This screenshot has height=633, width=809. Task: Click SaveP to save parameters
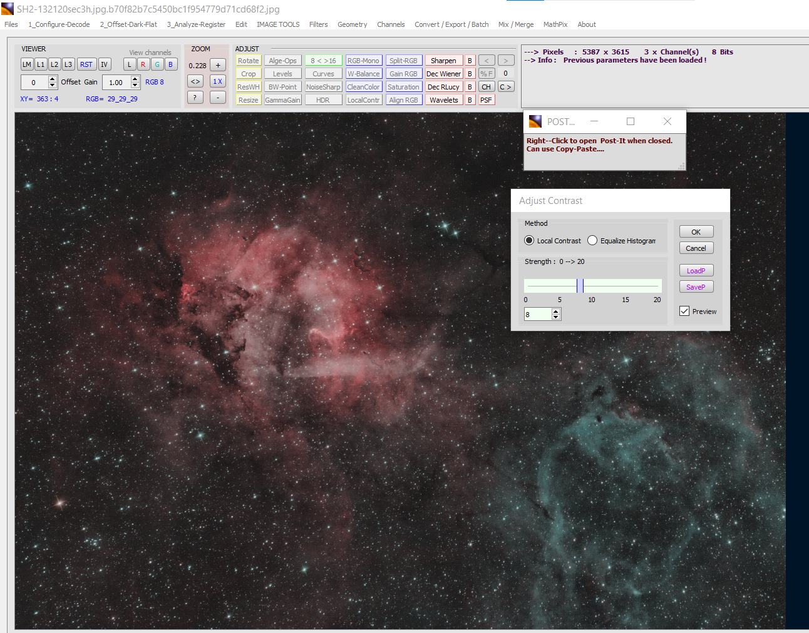pos(696,287)
